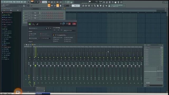Image resolution: width=169 pixels, height=95 pixels.
Task: Open the HELP menu
Action: pyautogui.click(x=25, y=2)
